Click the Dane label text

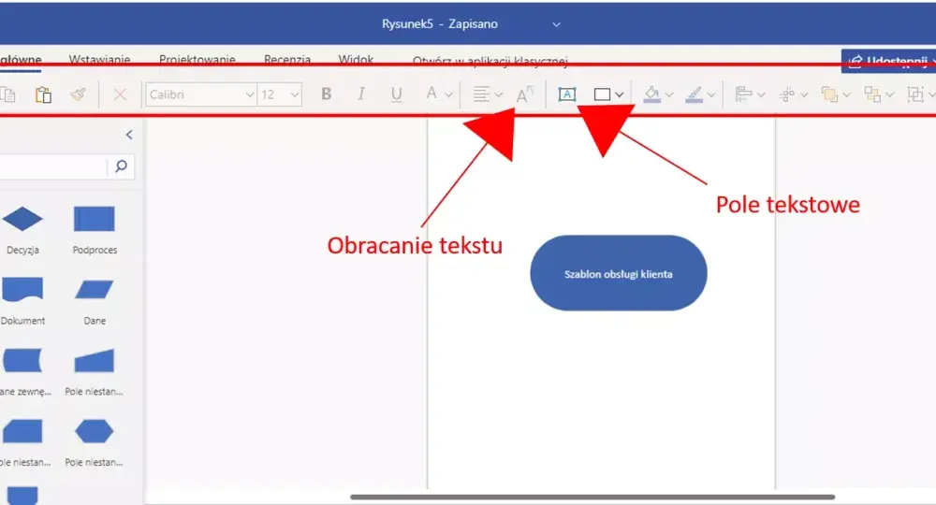[x=95, y=321]
